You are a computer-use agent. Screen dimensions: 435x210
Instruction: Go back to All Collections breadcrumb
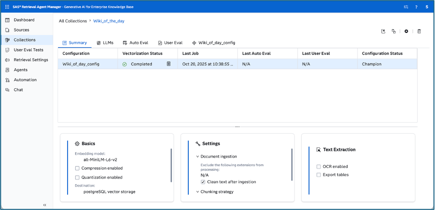tap(73, 21)
